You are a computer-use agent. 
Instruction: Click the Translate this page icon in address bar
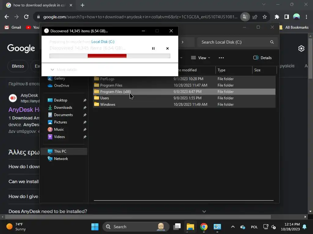tap(245, 17)
